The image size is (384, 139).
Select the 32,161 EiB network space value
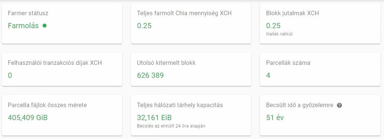[154, 118]
